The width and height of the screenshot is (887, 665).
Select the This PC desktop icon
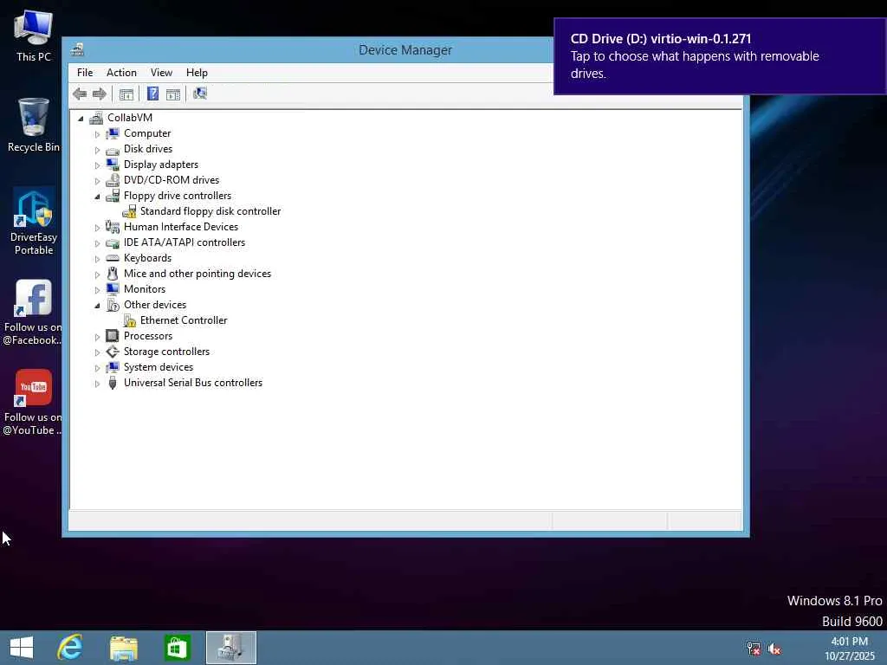34,35
